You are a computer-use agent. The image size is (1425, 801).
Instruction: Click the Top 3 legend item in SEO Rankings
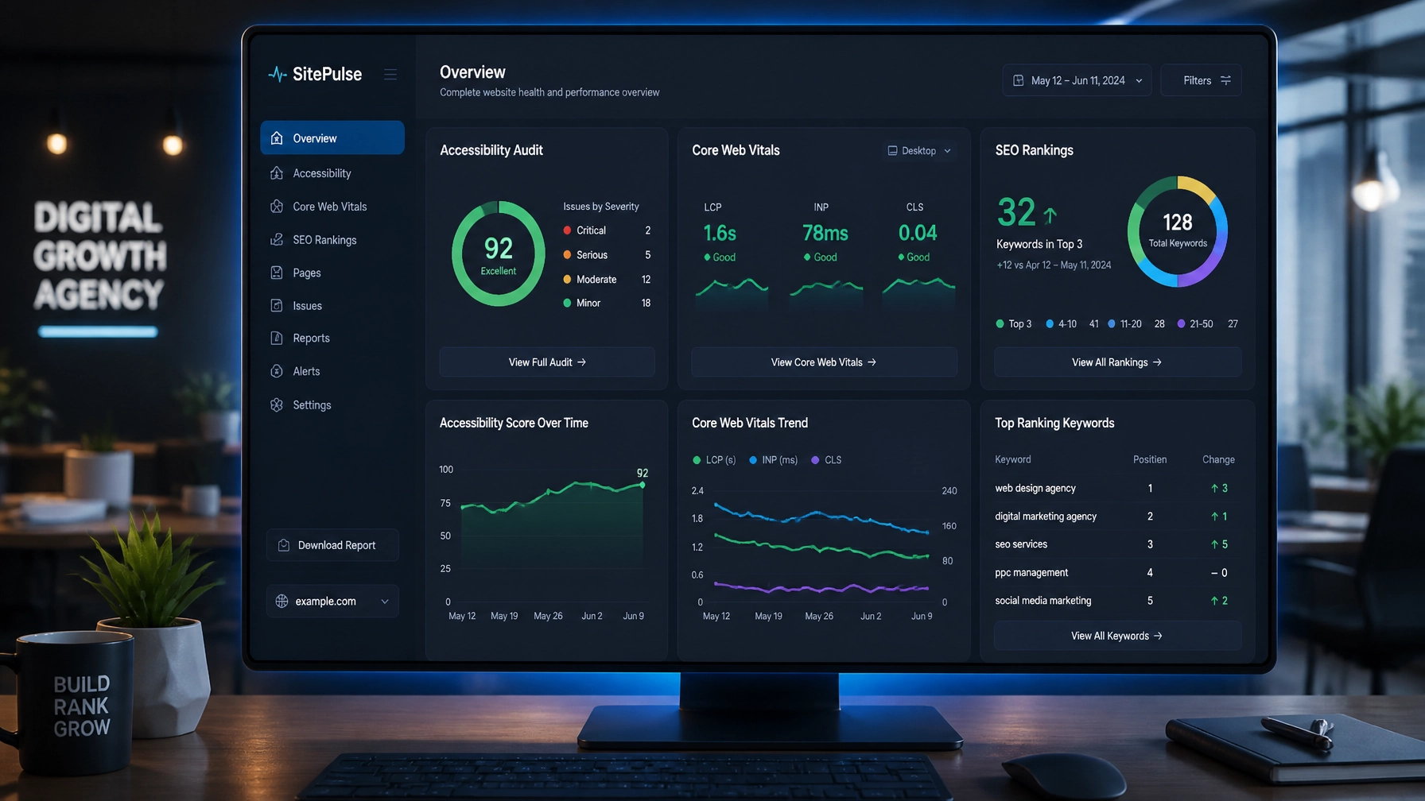(x=1014, y=324)
